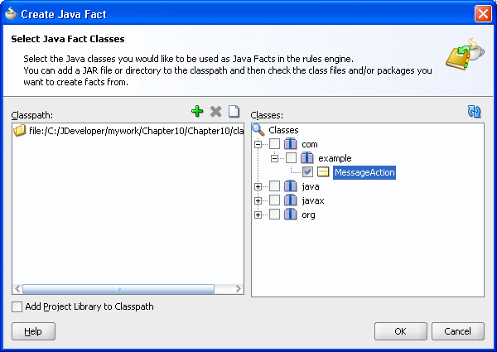Click the blank page icon above Classpath list
This screenshot has height=352, width=497.
coord(234,112)
